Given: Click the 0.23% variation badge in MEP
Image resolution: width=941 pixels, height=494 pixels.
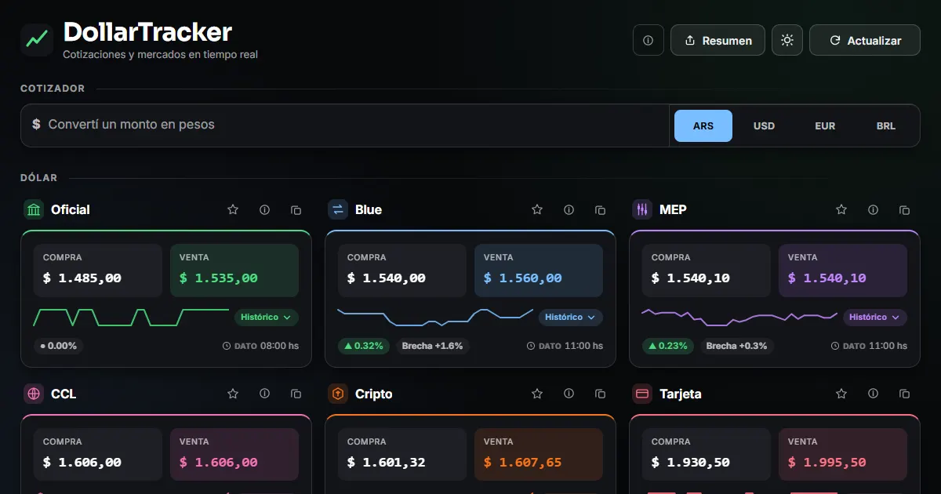Looking at the screenshot, I should point(668,346).
